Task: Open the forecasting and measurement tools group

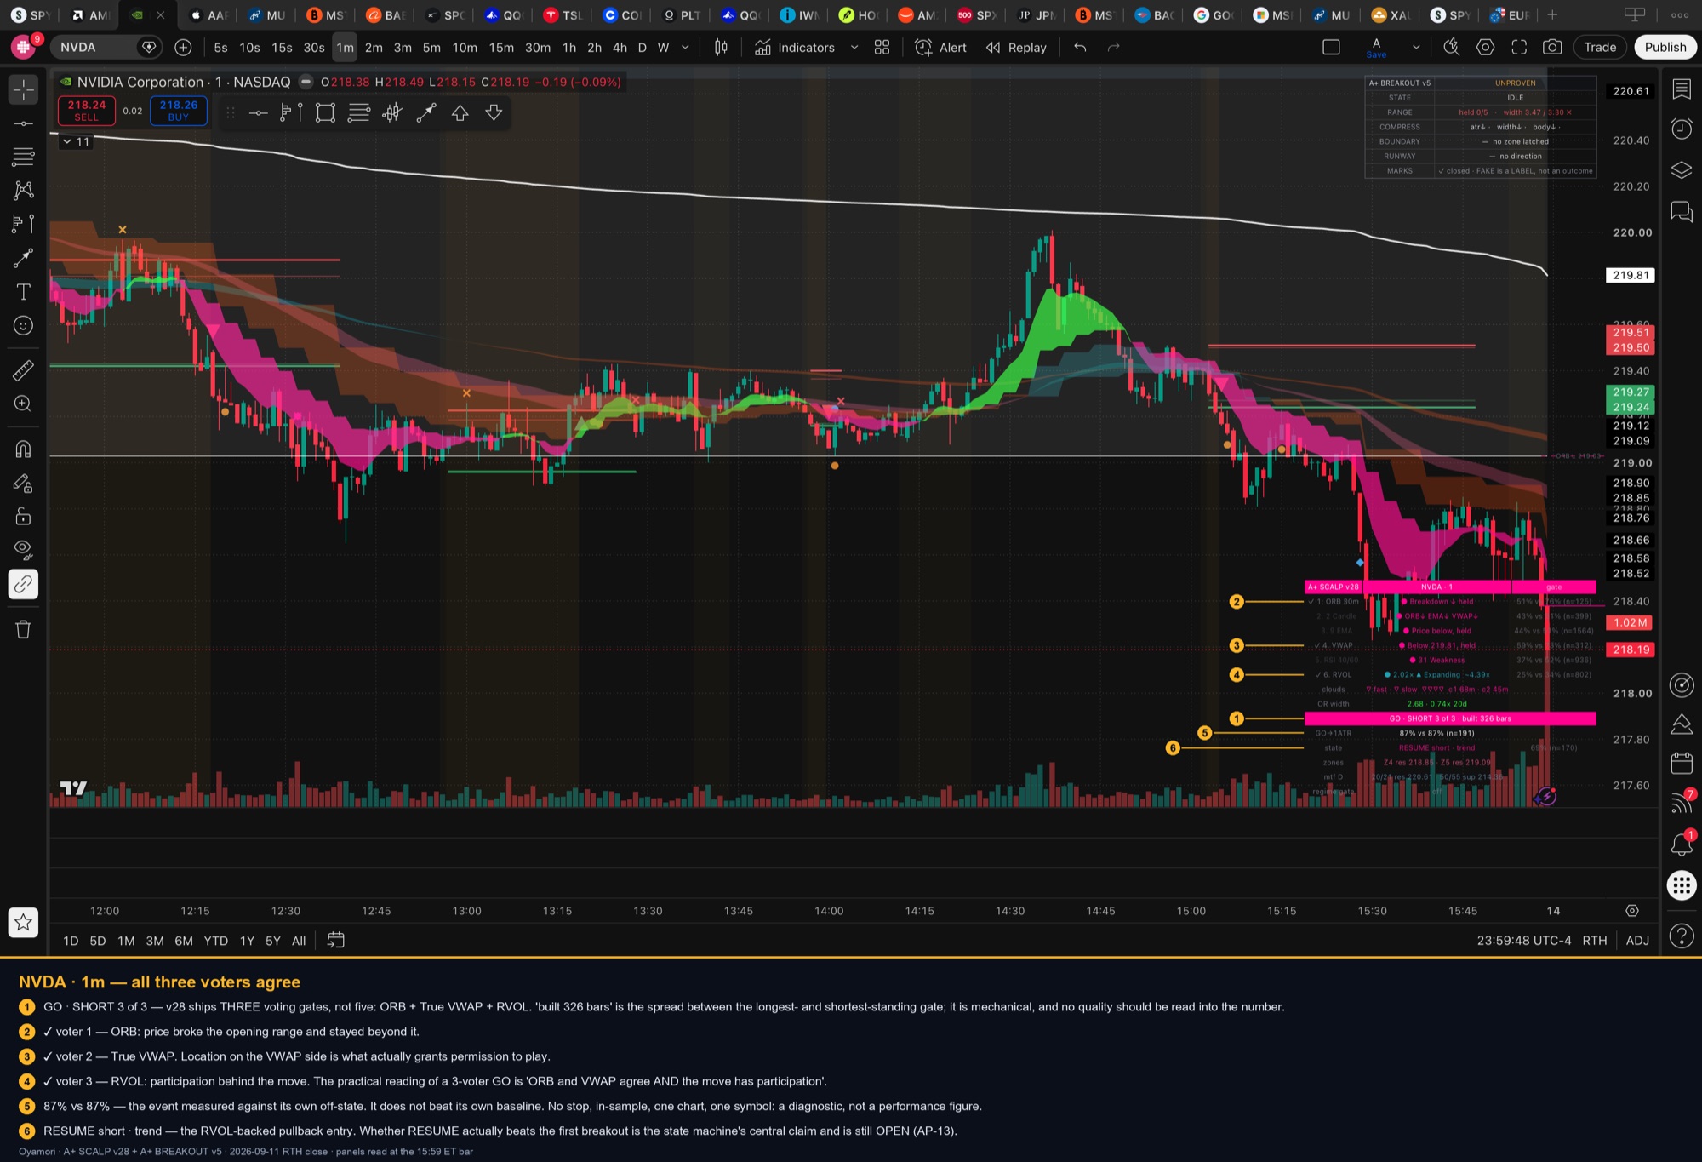Action: pos(23,224)
